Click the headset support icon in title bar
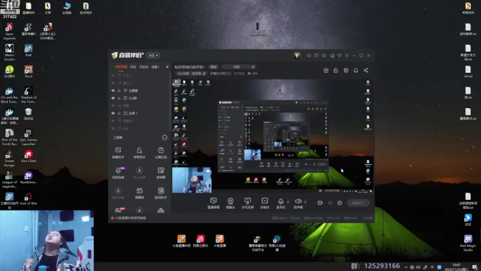This screenshot has width=481, height=271. (308, 55)
